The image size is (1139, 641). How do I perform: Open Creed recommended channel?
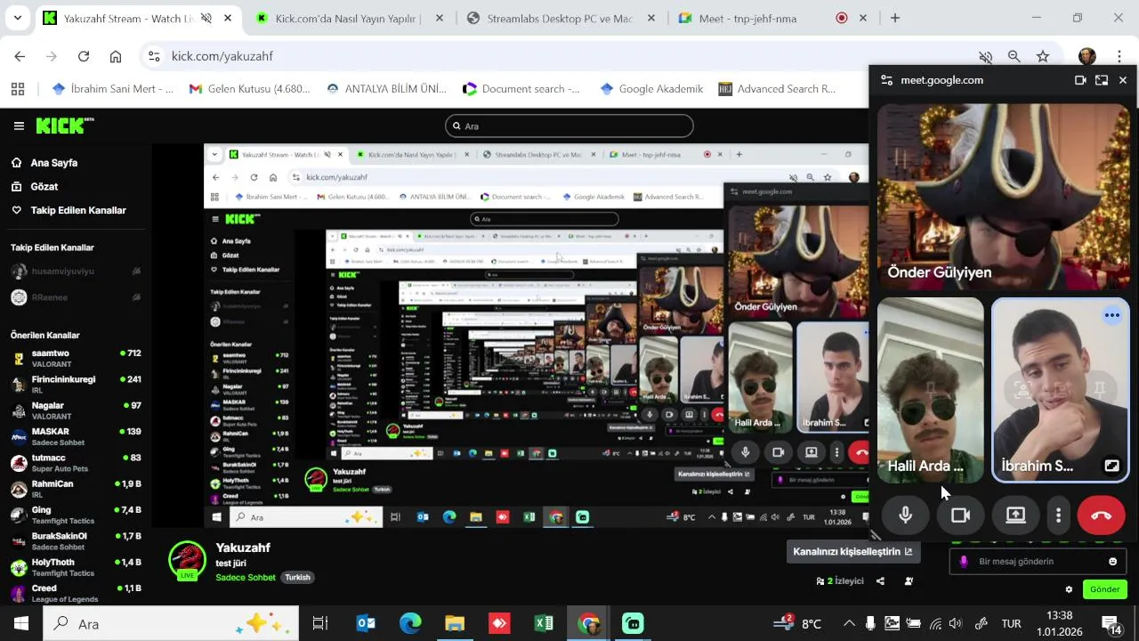click(76, 593)
